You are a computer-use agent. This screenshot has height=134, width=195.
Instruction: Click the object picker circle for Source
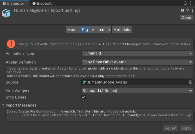point(190,82)
